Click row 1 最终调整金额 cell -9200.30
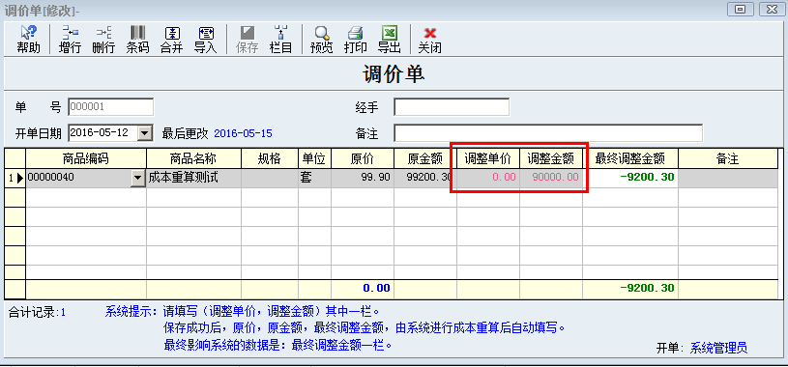Screen dimensions: 788x367 [630, 178]
